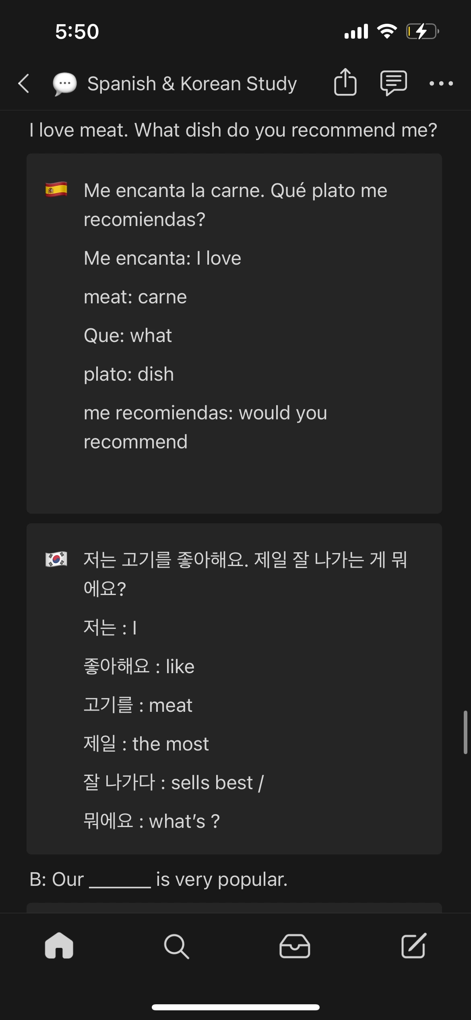
Task: Tap the blank in 'B: Our ___' sentence
Action: coord(120,881)
